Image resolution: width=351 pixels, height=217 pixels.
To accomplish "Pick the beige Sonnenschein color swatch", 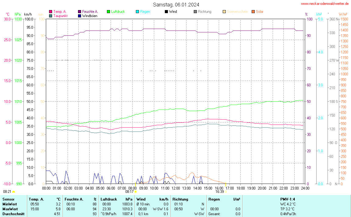I will (x=224, y=12).
